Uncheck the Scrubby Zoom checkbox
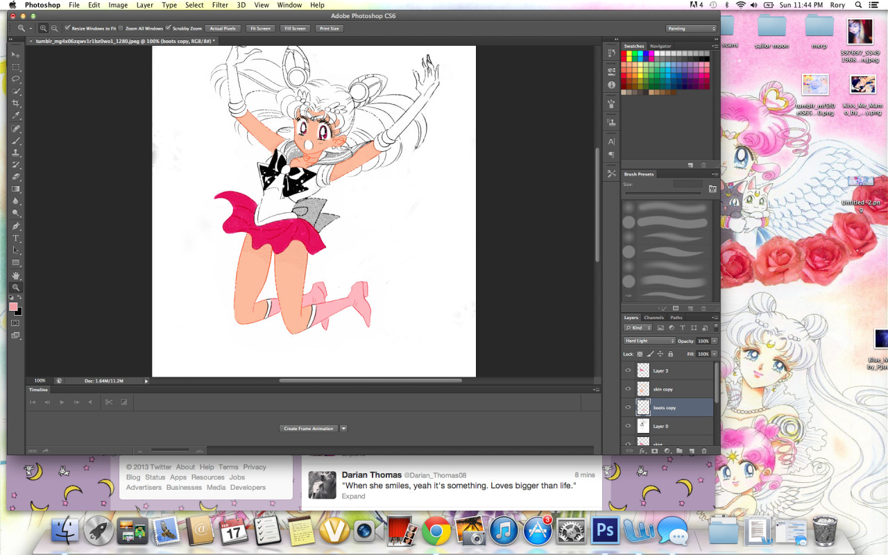The width and height of the screenshot is (888, 555). pyautogui.click(x=169, y=28)
